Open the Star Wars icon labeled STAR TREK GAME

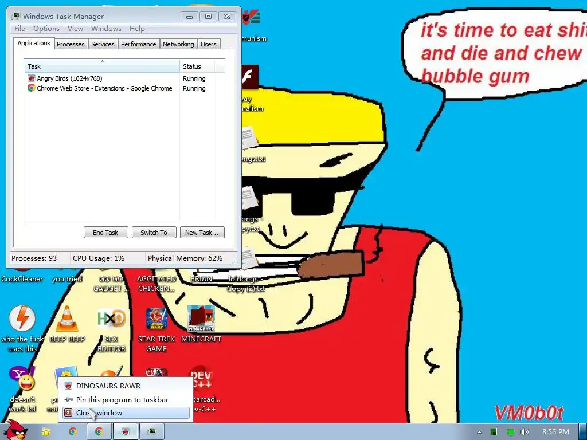point(156,319)
